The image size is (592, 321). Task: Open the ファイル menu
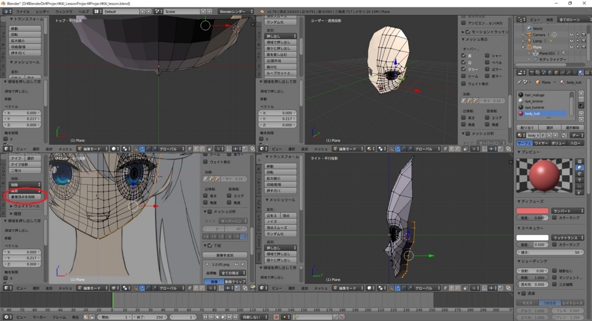click(x=23, y=12)
